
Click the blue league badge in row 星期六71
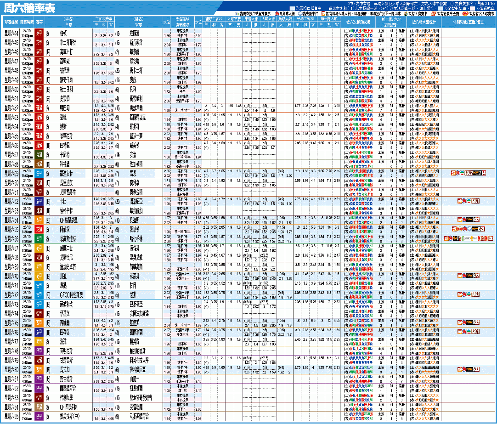tap(39, 286)
